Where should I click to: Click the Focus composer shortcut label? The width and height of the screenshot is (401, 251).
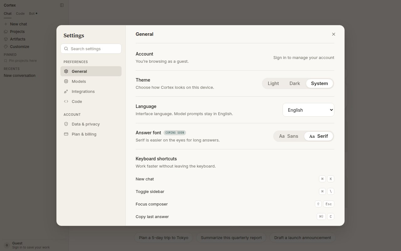(x=152, y=204)
